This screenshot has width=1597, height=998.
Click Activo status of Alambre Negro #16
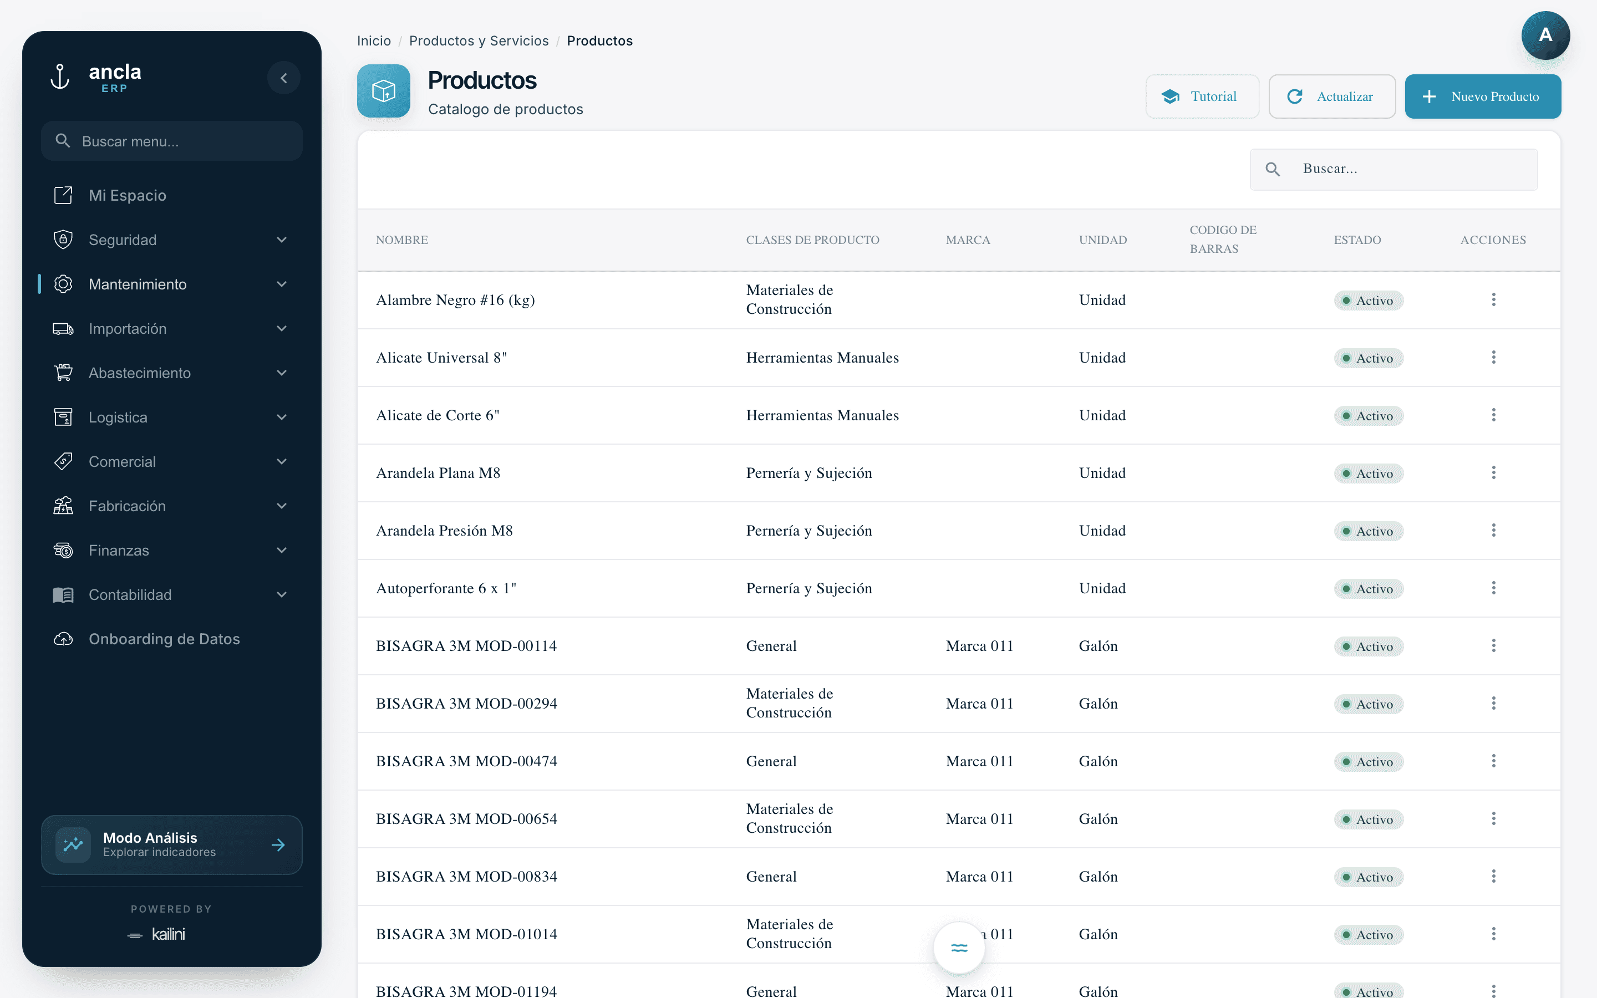click(1369, 301)
